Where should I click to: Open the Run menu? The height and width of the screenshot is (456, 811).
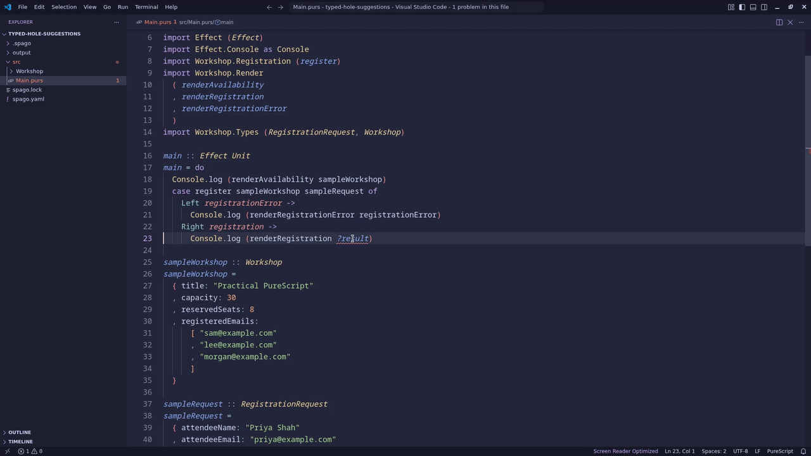pyautogui.click(x=123, y=7)
